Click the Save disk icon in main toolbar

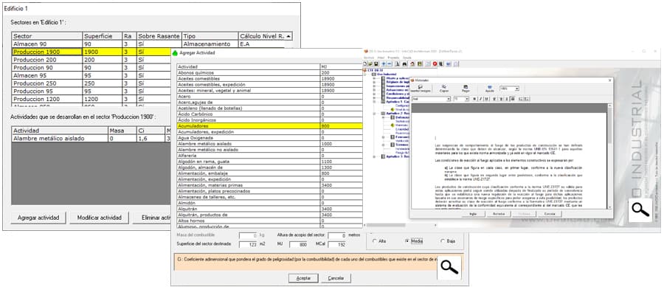tap(376, 64)
